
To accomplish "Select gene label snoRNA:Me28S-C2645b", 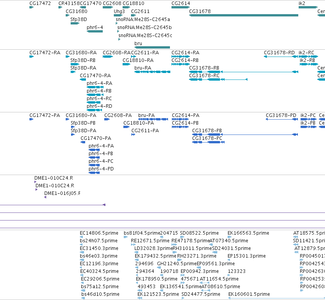I will tap(144, 28).
